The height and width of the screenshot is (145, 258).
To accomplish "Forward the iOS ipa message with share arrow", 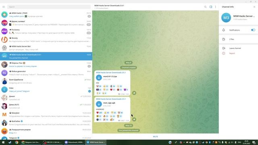I will pyautogui.click(x=134, y=93).
